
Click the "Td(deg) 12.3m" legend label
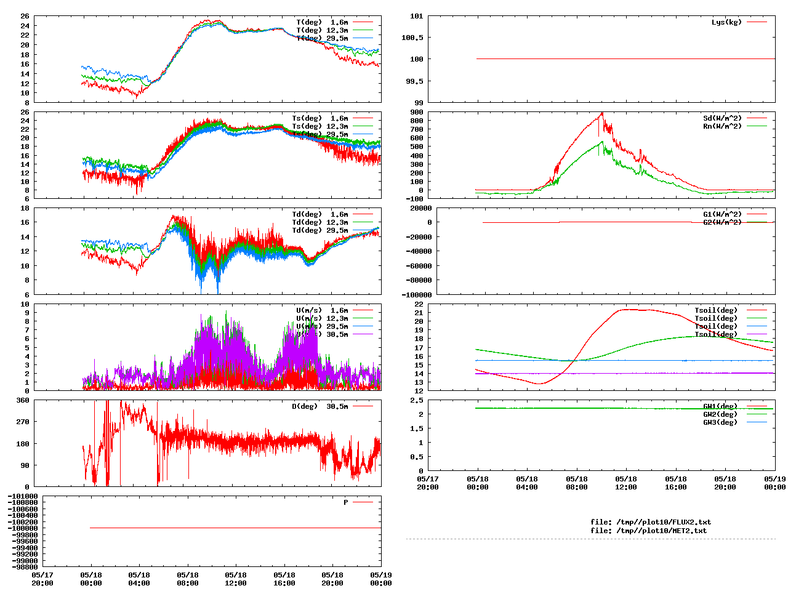[320, 222]
